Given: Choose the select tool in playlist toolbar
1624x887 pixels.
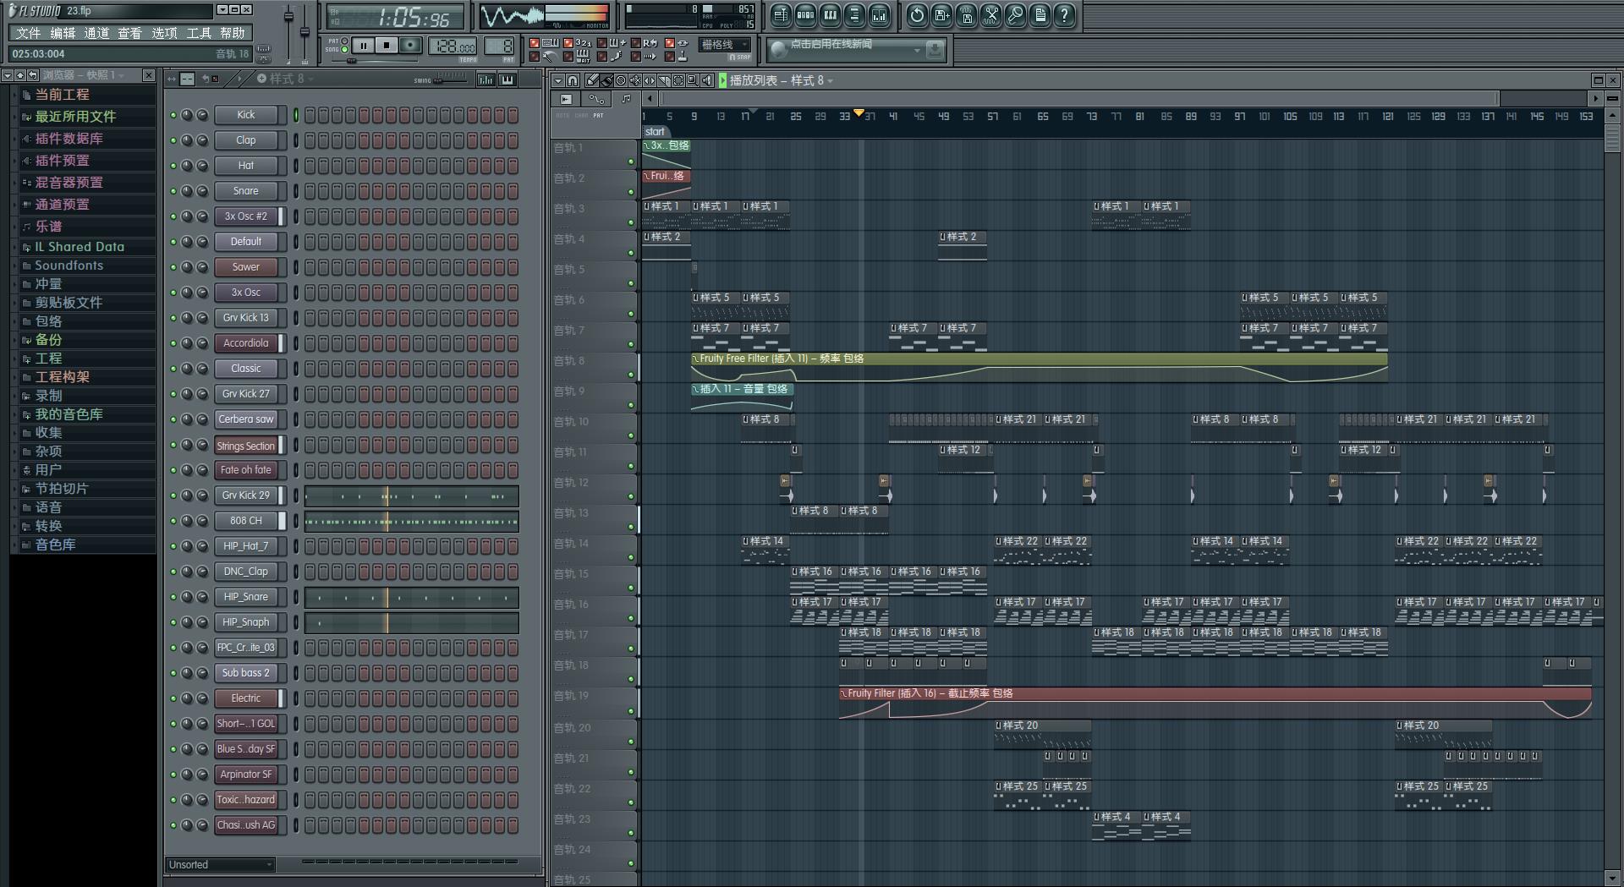Looking at the screenshot, I should (678, 80).
